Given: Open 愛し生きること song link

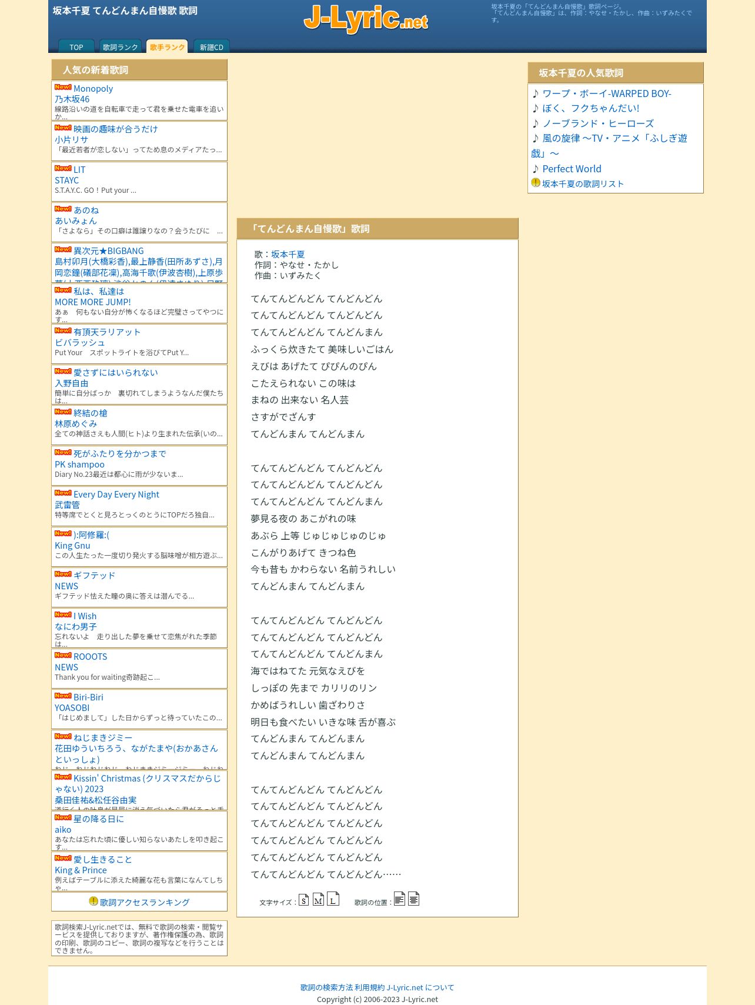Looking at the screenshot, I should click(103, 859).
